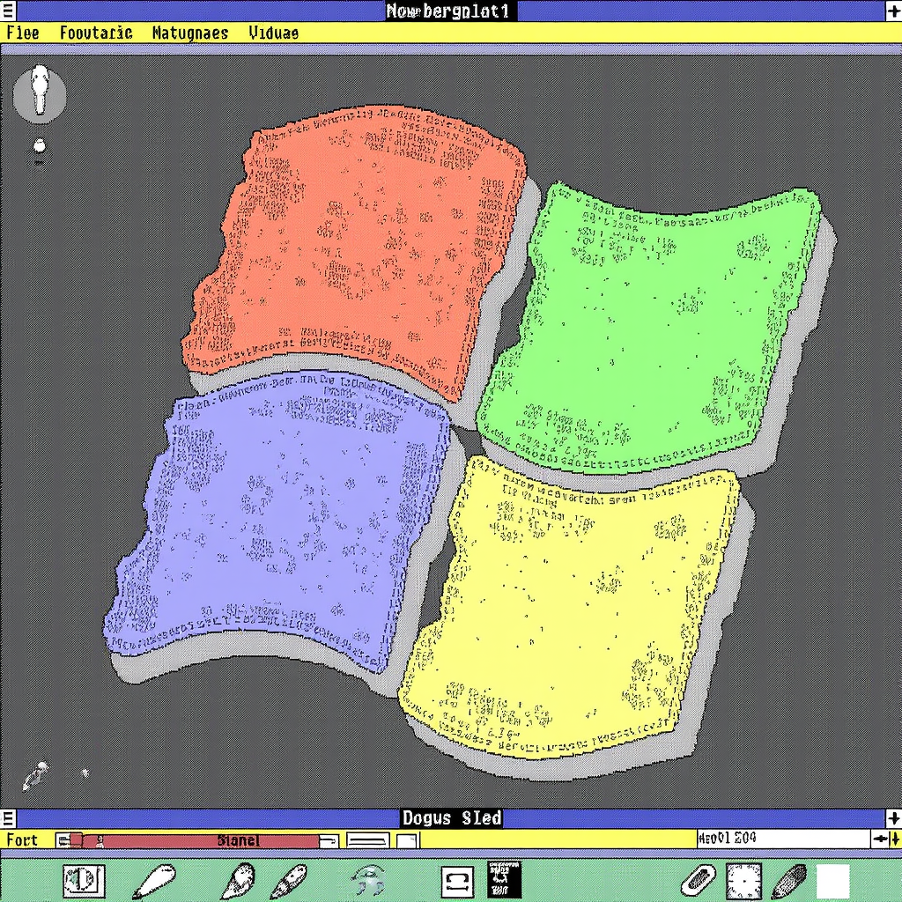The height and width of the screenshot is (902, 902).
Task: Click the small white dot below the pin icon
Action: 39,146
